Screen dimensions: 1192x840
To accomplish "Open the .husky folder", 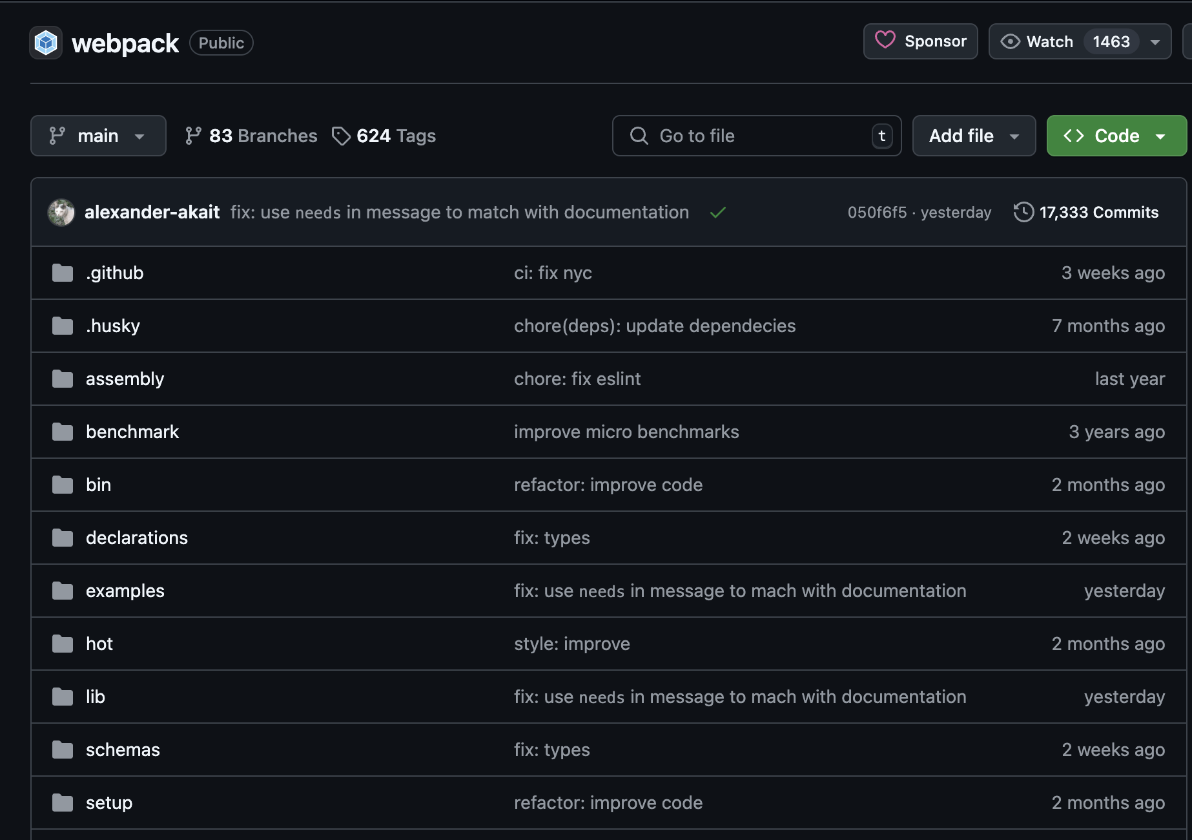I will (x=113, y=326).
